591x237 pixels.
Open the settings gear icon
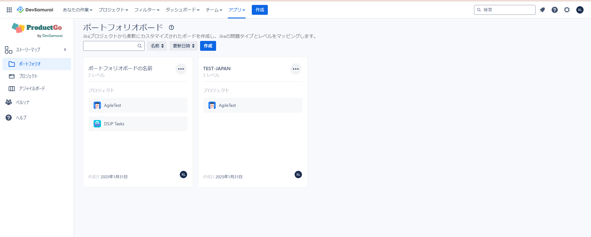(x=567, y=10)
